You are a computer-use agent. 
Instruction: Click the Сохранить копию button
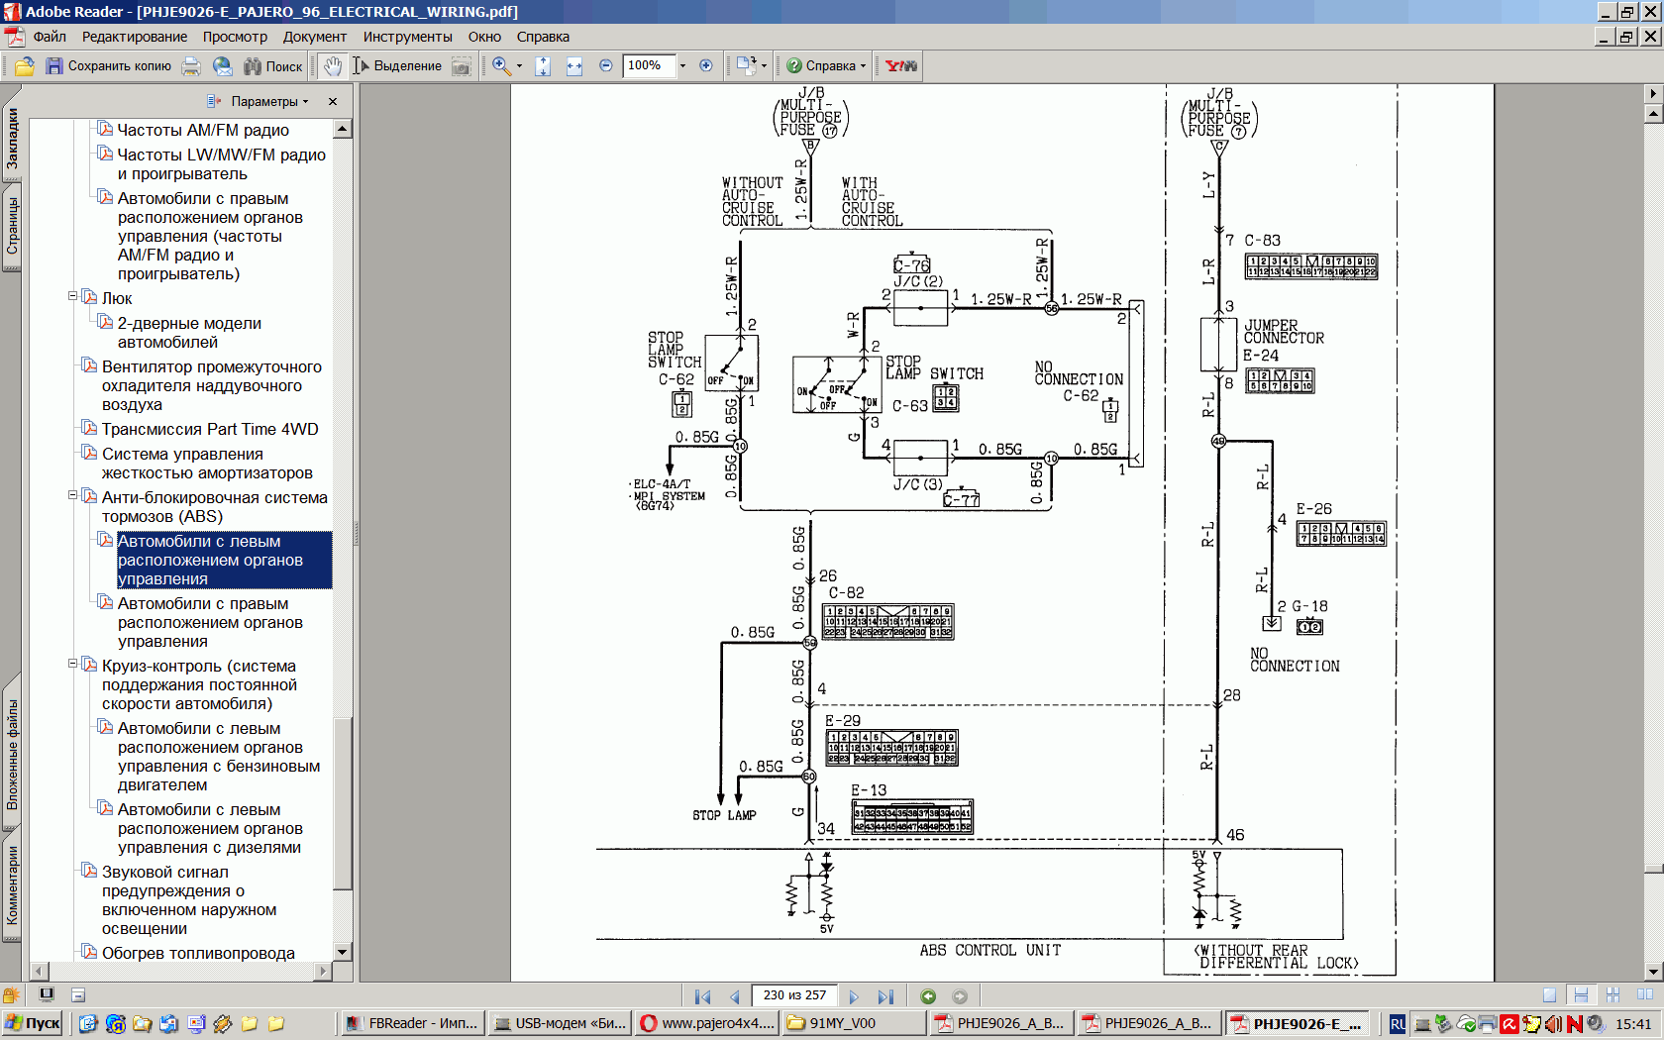[x=109, y=66]
